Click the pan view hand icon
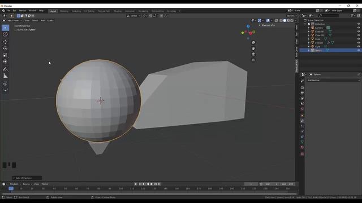The height and width of the screenshot is (203, 362). 253,48
